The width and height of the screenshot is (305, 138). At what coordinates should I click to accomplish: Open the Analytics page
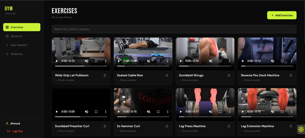coord(22,54)
